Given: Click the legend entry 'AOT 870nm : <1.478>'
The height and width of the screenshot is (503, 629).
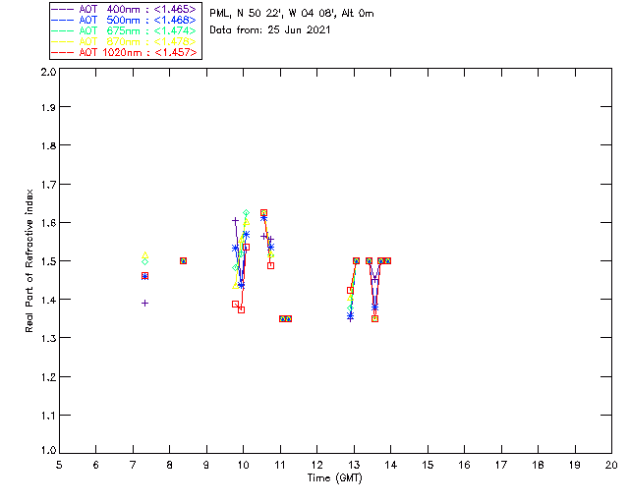Looking at the screenshot, I should pos(124,41).
